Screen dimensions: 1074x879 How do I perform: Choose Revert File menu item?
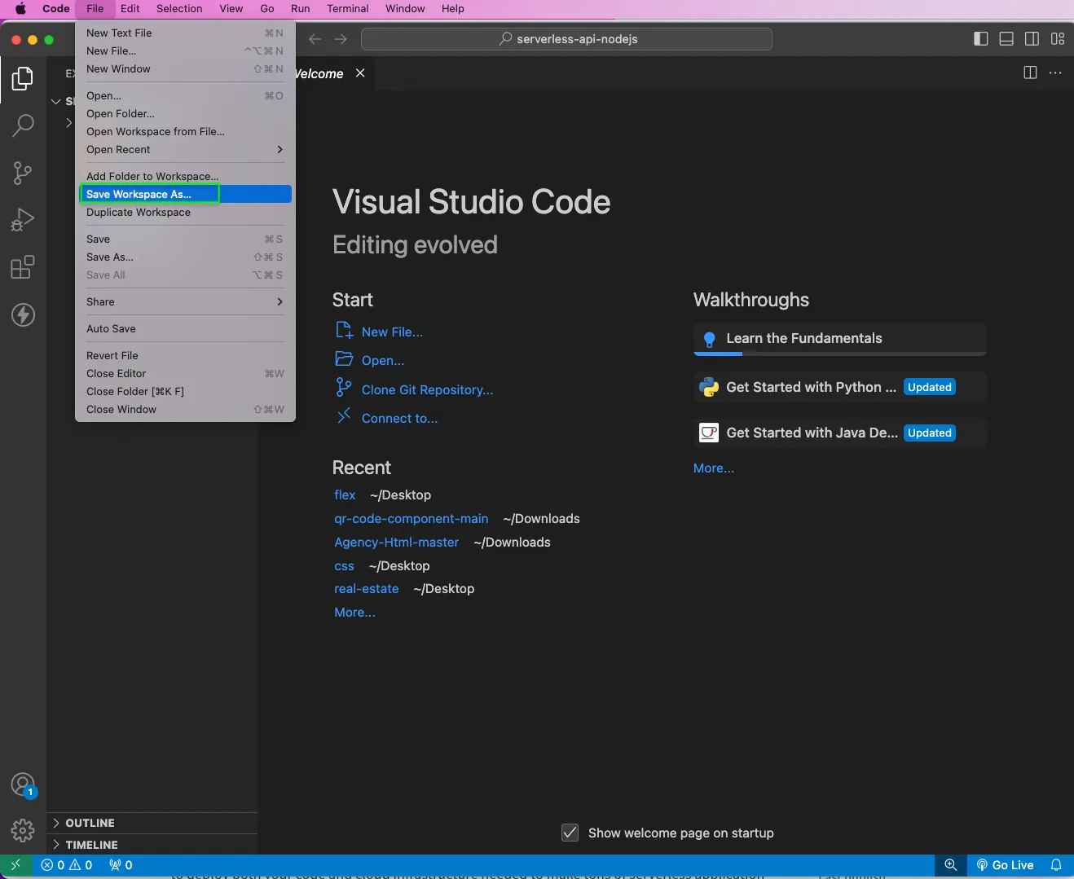pos(185,356)
